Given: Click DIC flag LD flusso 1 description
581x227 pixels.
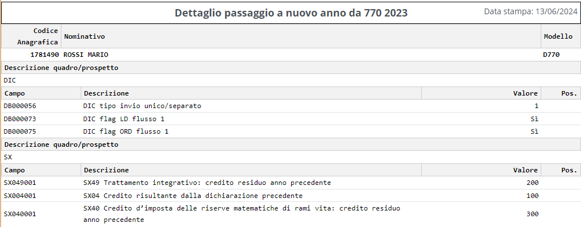Looking at the screenshot, I should tap(124, 119).
